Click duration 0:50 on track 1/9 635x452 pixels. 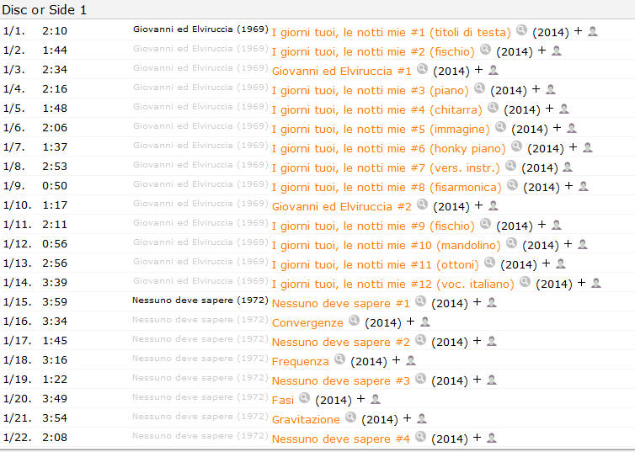[55, 186]
